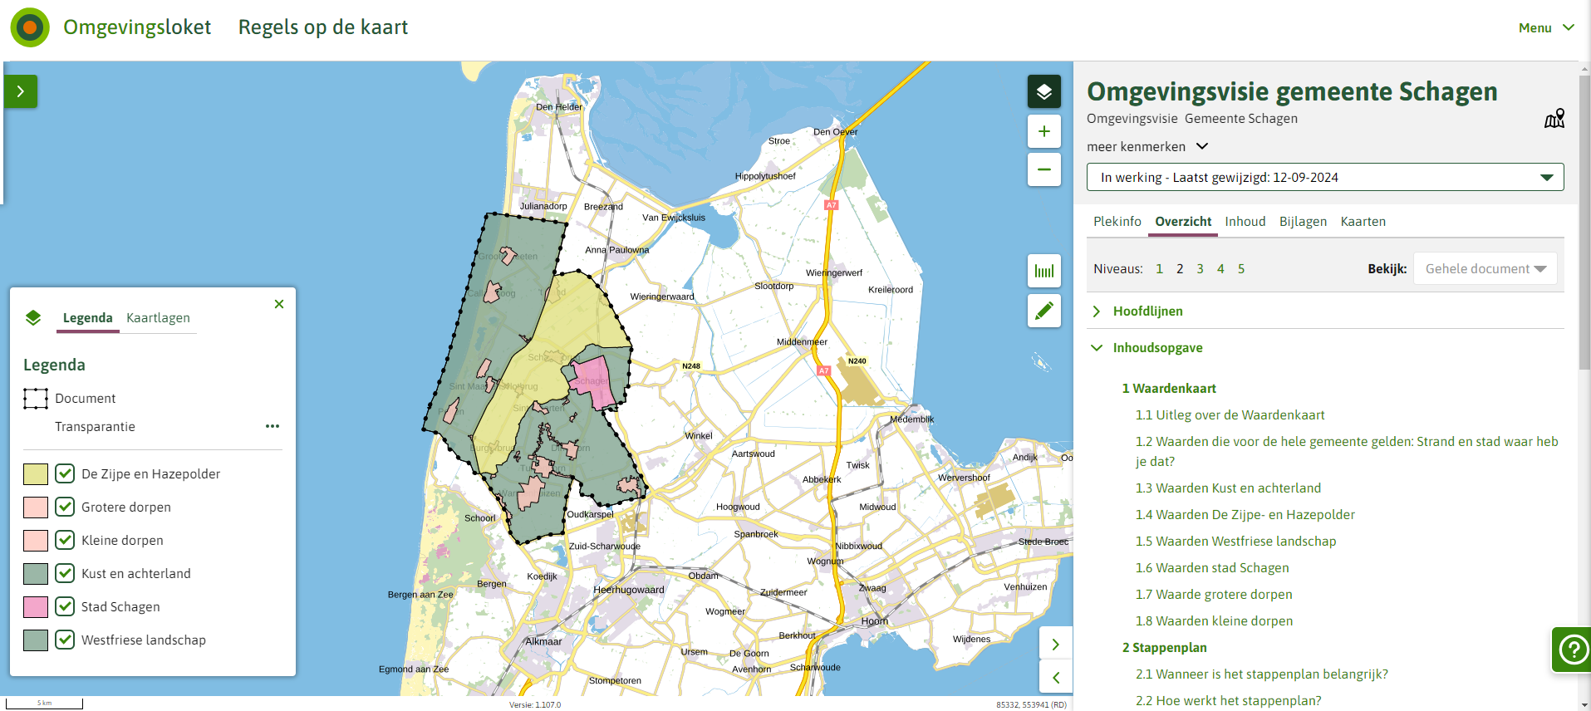Click the Kust en achterland green swatch

point(36,574)
